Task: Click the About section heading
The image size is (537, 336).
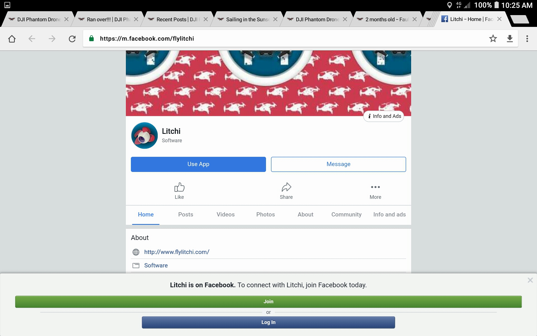Action: click(x=140, y=238)
